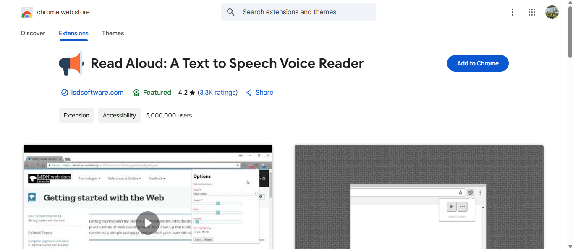Screen dimensions: 573x249
Task: Open the Extensions tab
Action: click(73, 33)
